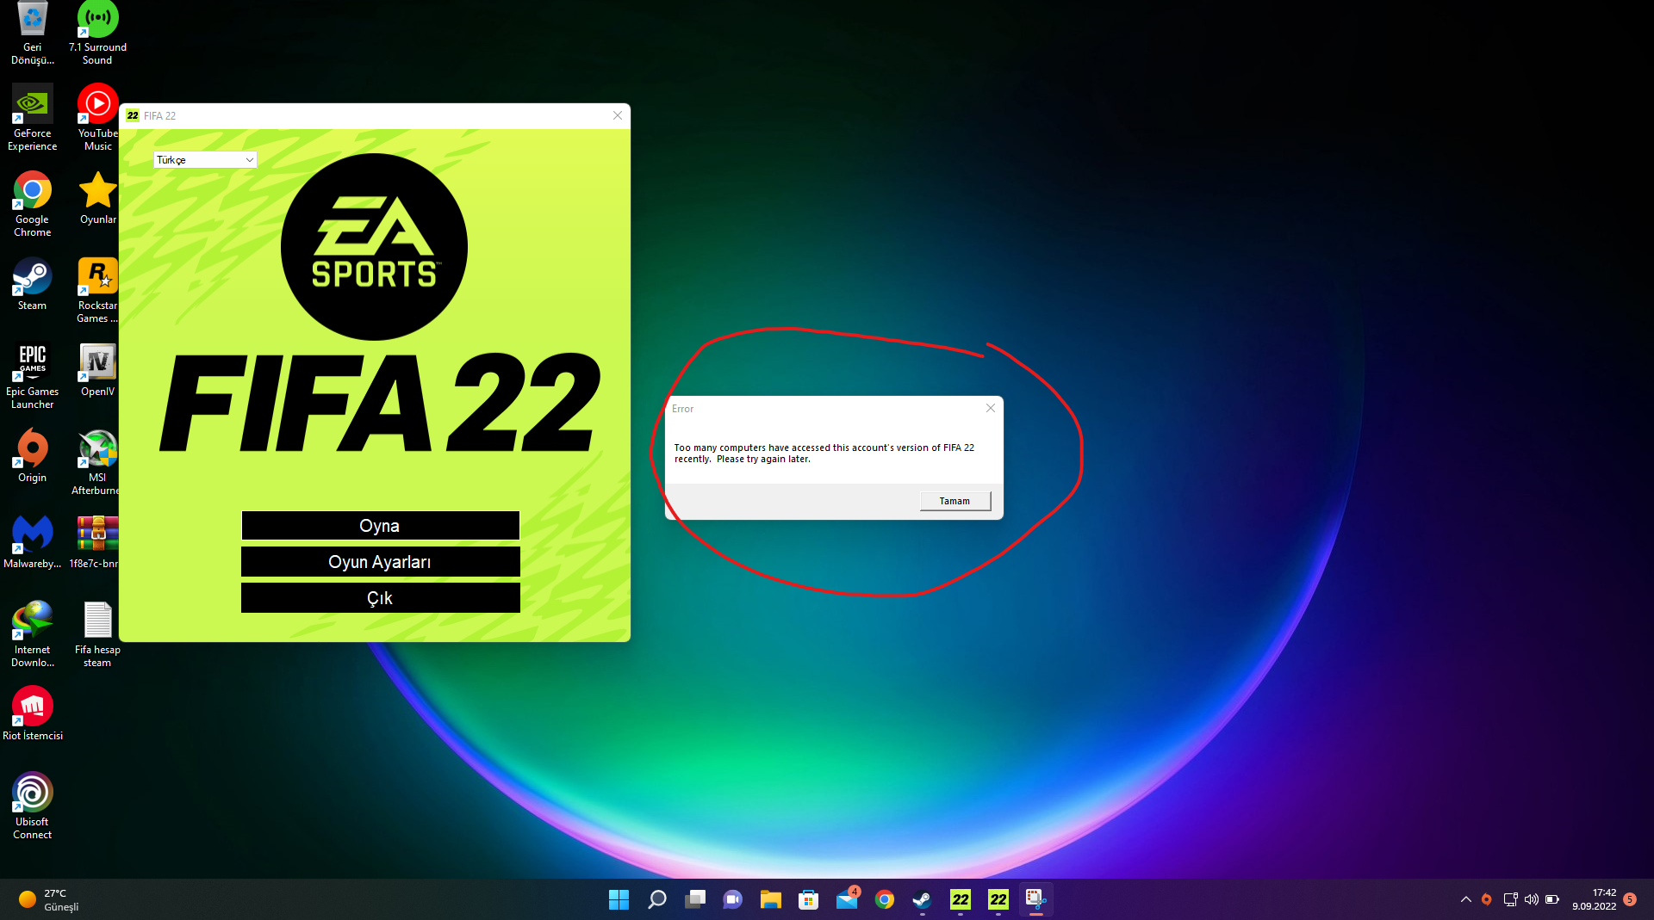
Task: Click the Oyna button in FIFA 22 launcher
Action: (x=380, y=526)
